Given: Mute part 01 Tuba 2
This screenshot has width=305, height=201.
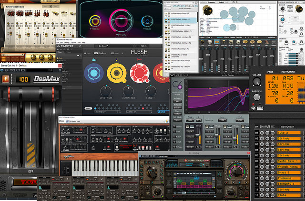Looking at the screenshot, I should click(267, 133).
